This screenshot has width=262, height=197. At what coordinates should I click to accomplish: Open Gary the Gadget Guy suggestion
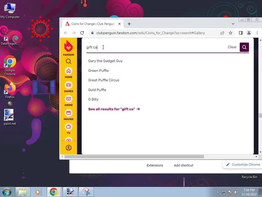[x=105, y=61]
